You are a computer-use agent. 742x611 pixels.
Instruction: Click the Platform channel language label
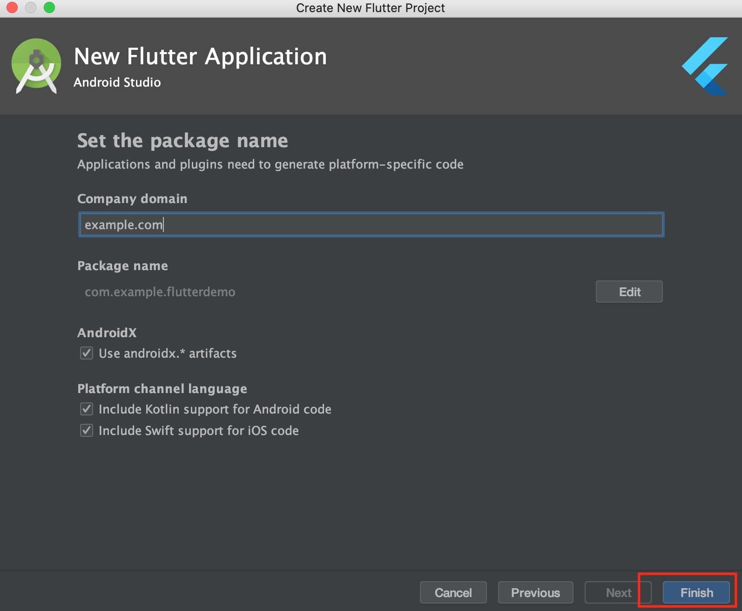pyautogui.click(x=162, y=388)
